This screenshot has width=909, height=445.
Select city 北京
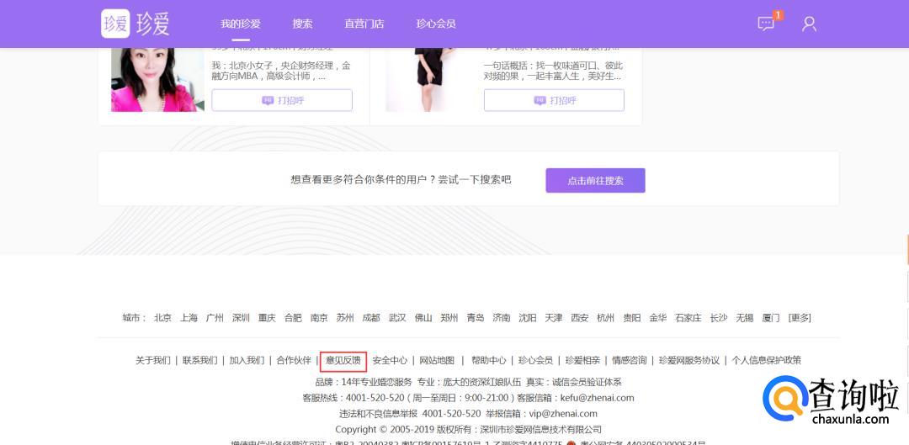163,318
